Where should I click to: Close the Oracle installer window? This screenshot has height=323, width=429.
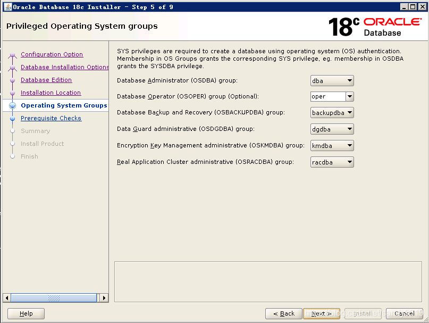click(423, 7)
